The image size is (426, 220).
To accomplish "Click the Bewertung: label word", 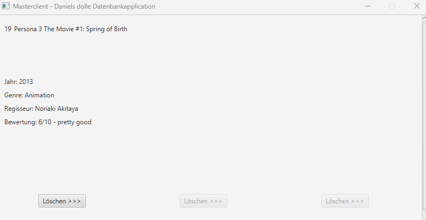I will pos(21,122).
